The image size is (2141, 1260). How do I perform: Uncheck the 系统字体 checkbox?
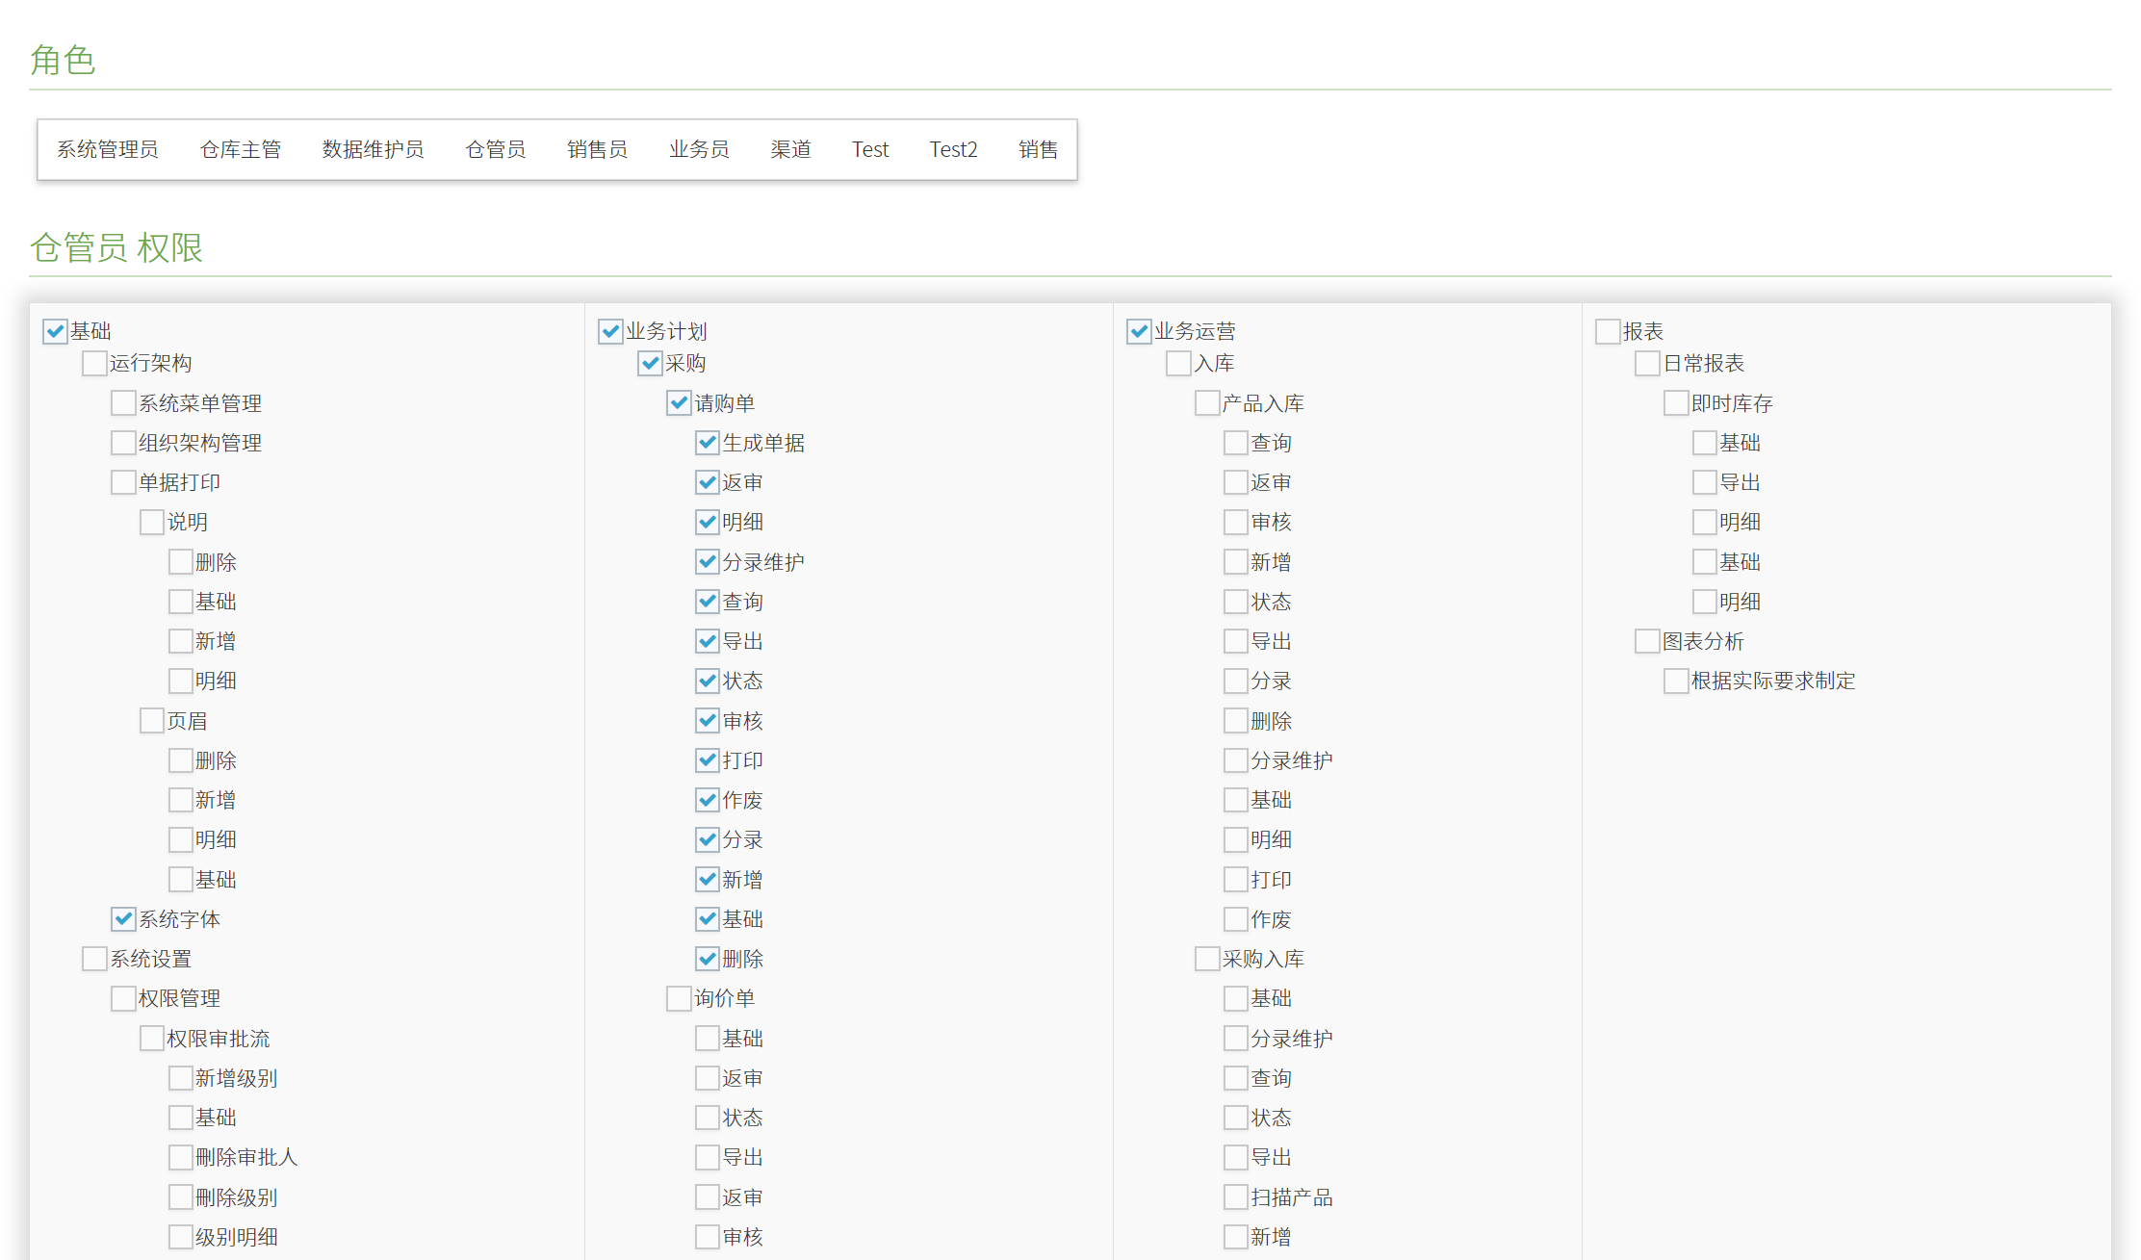pyautogui.click(x=123, y=919)
